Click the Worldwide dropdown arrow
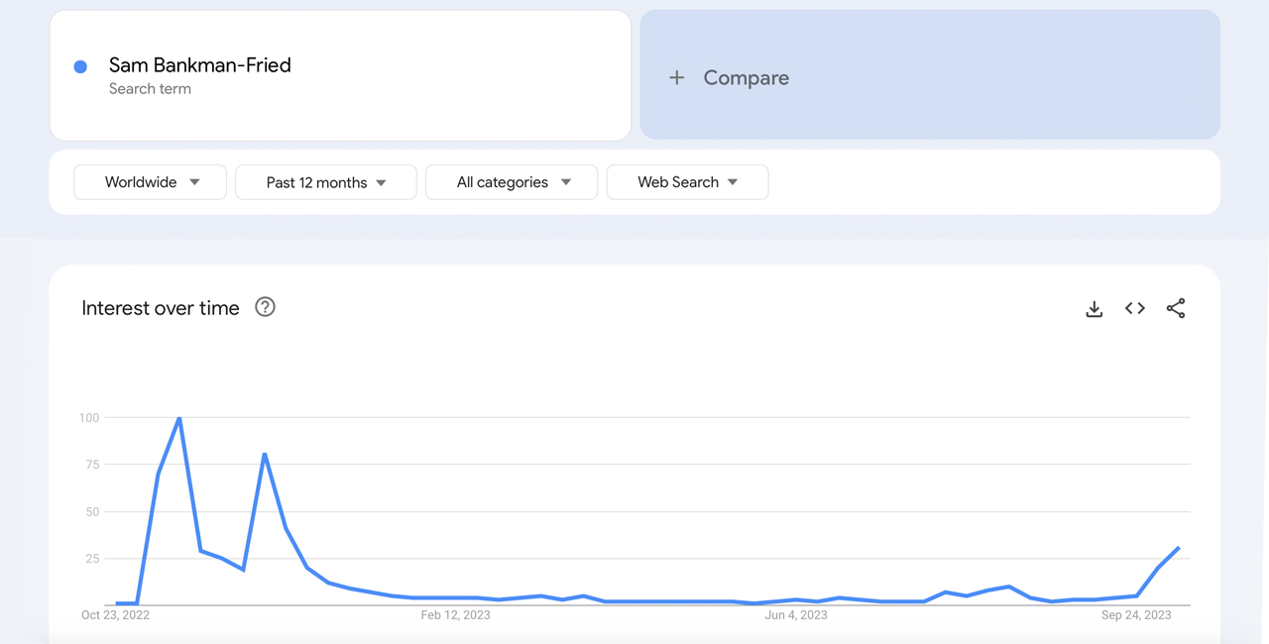 (195, 182)
